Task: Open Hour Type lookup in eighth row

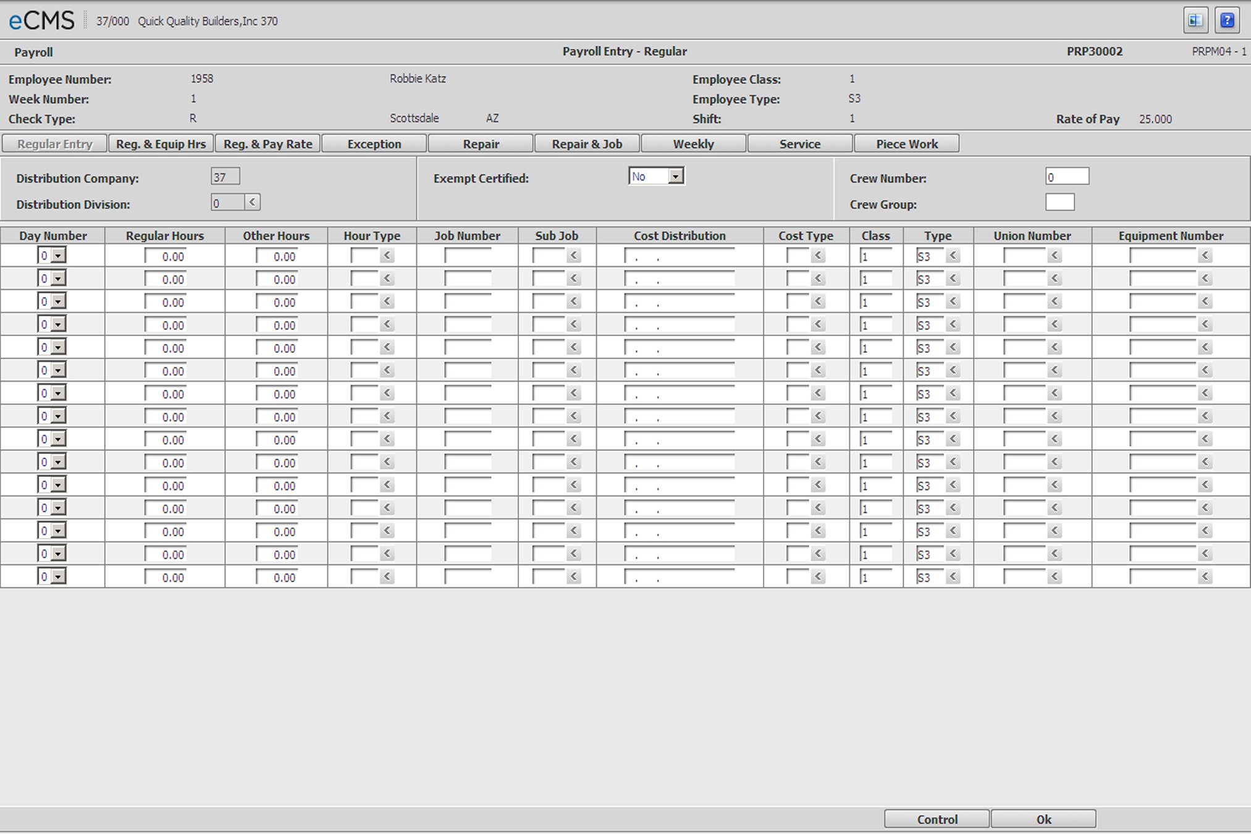Action: pos(387,416)
